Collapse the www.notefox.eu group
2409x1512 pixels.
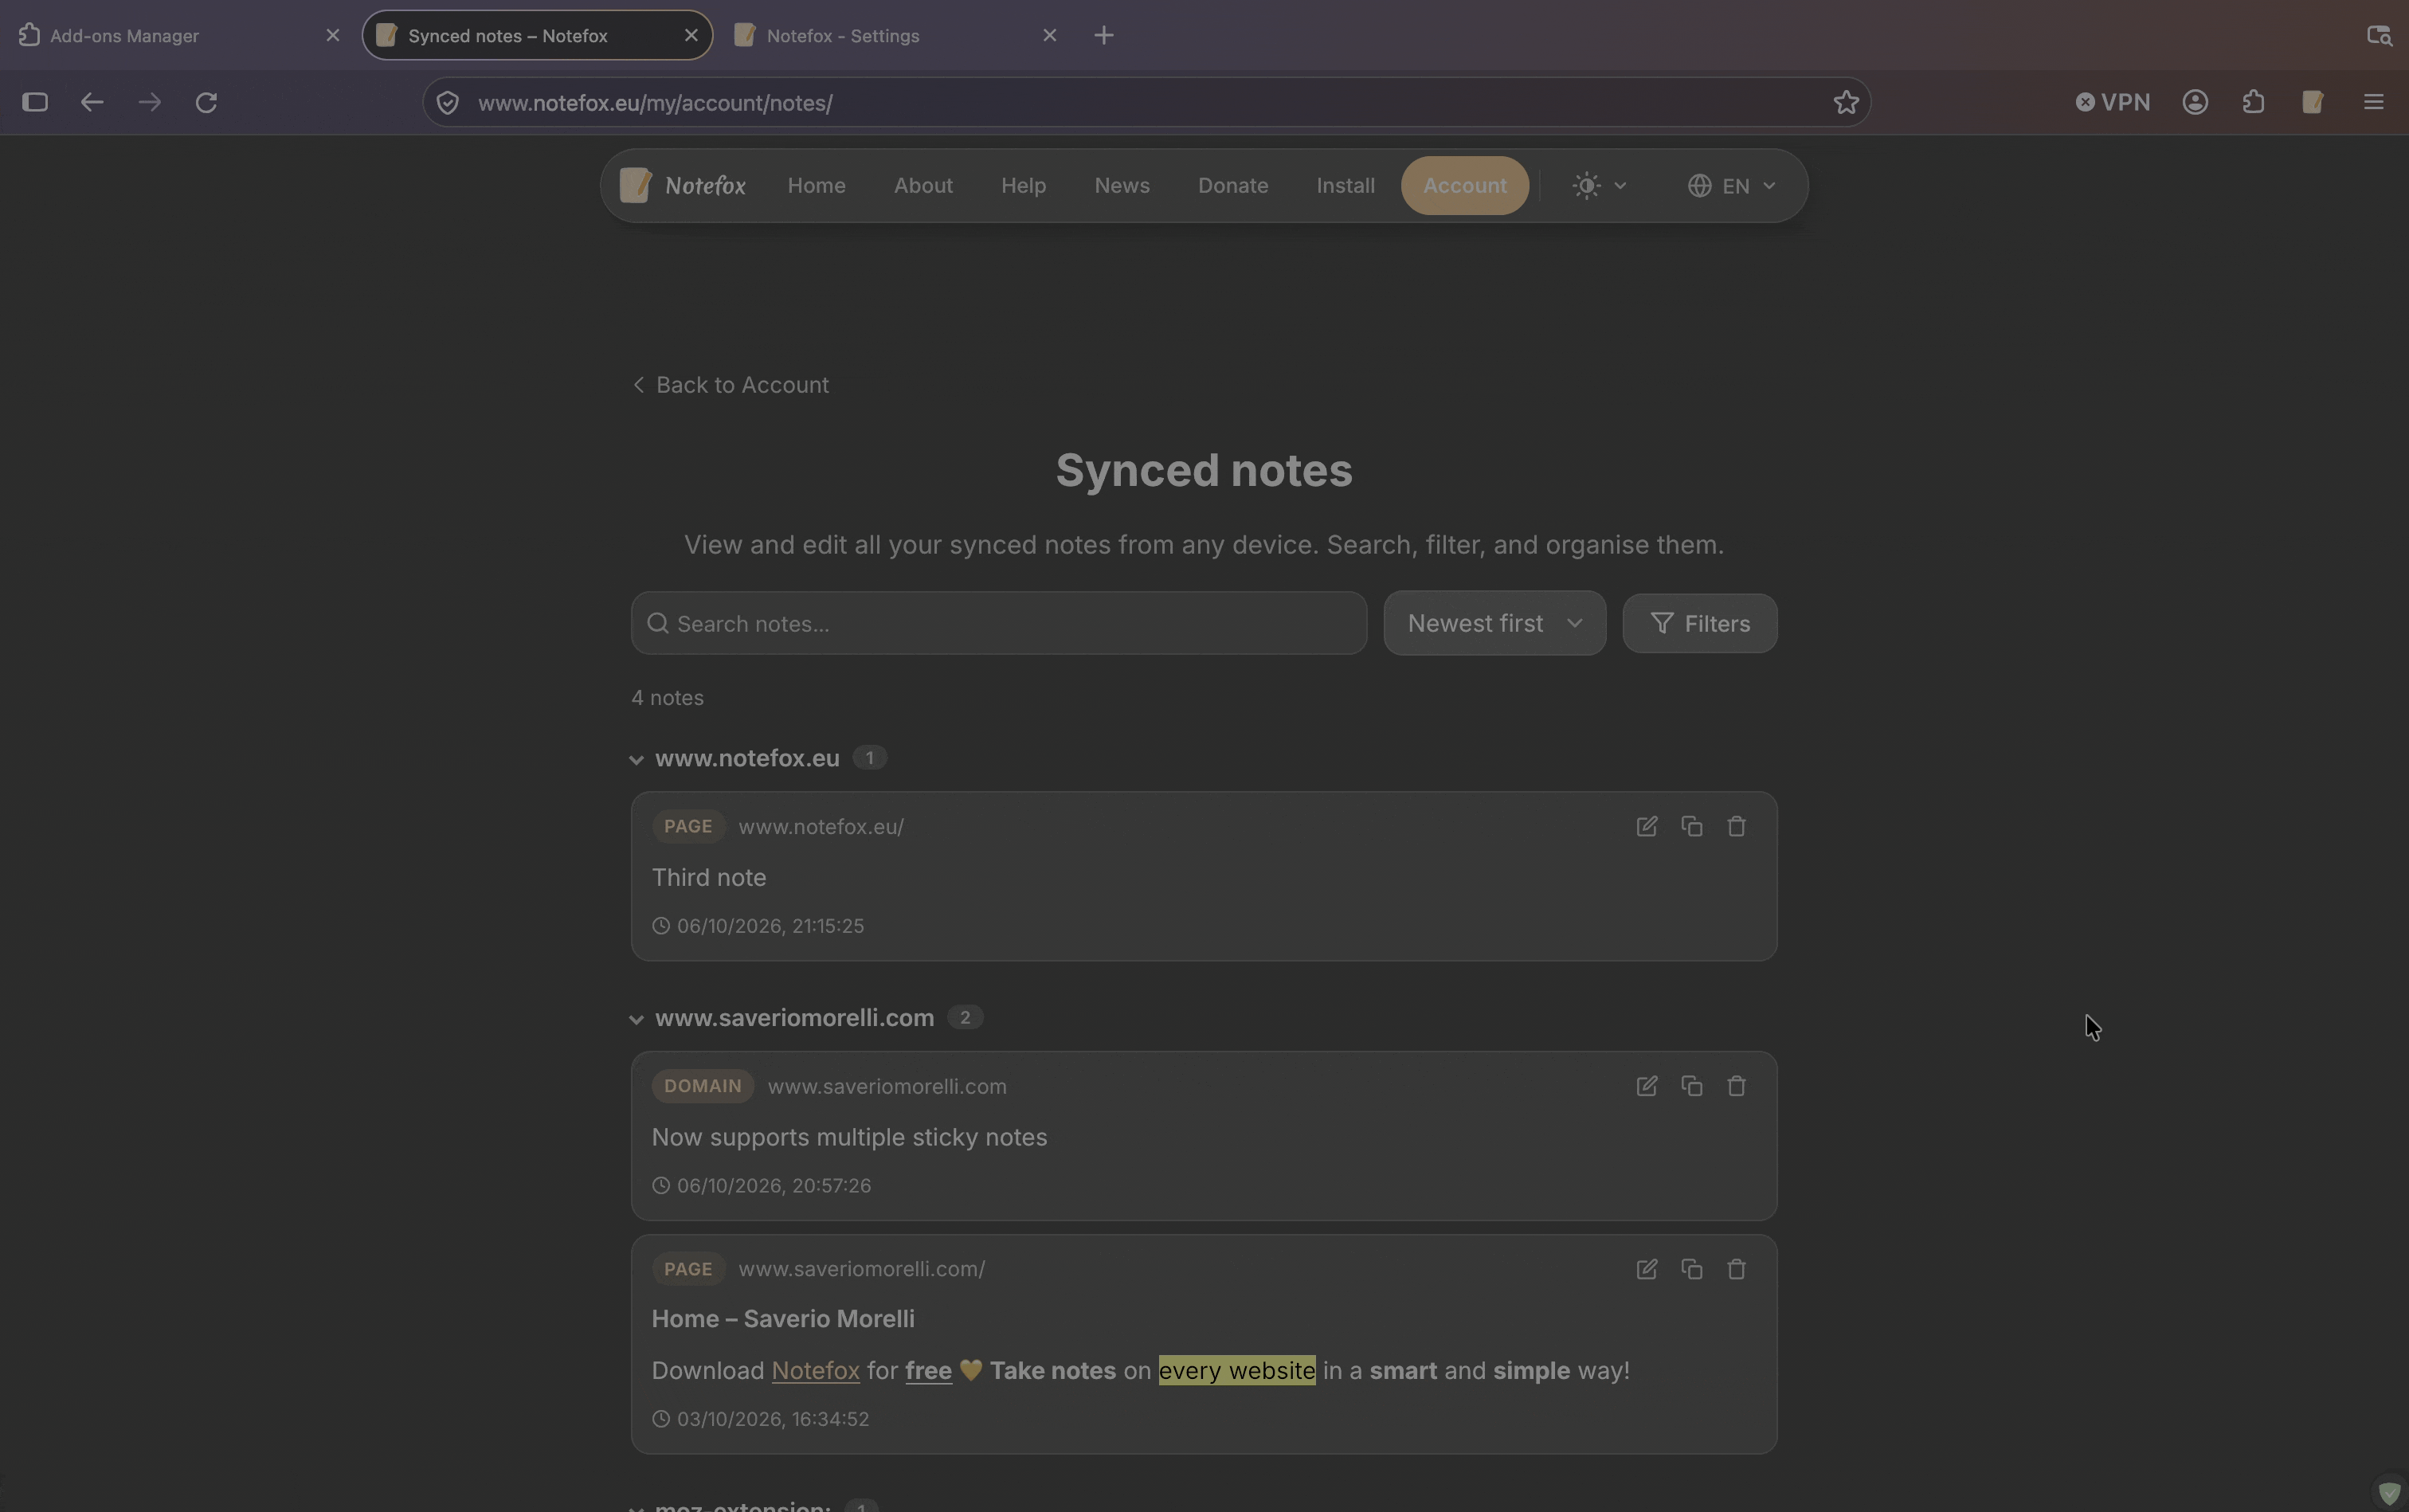click(x=636, y=759)
